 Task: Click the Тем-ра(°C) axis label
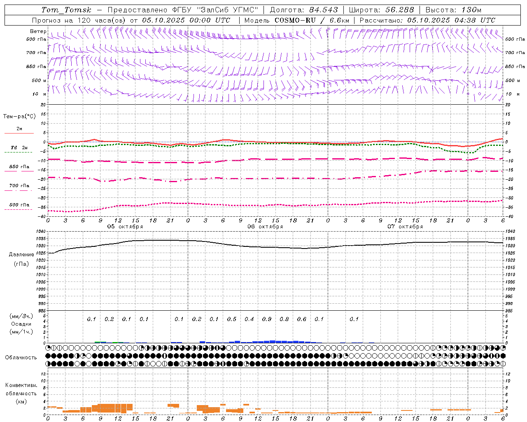tap(19, 116)
